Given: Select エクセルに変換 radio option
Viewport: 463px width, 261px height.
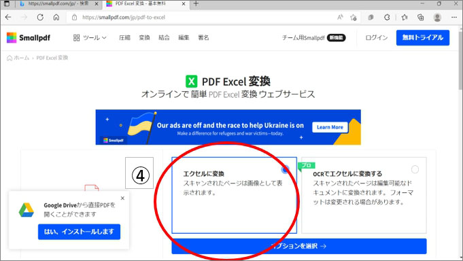Looking at the screenshot, I should [285, 169].
